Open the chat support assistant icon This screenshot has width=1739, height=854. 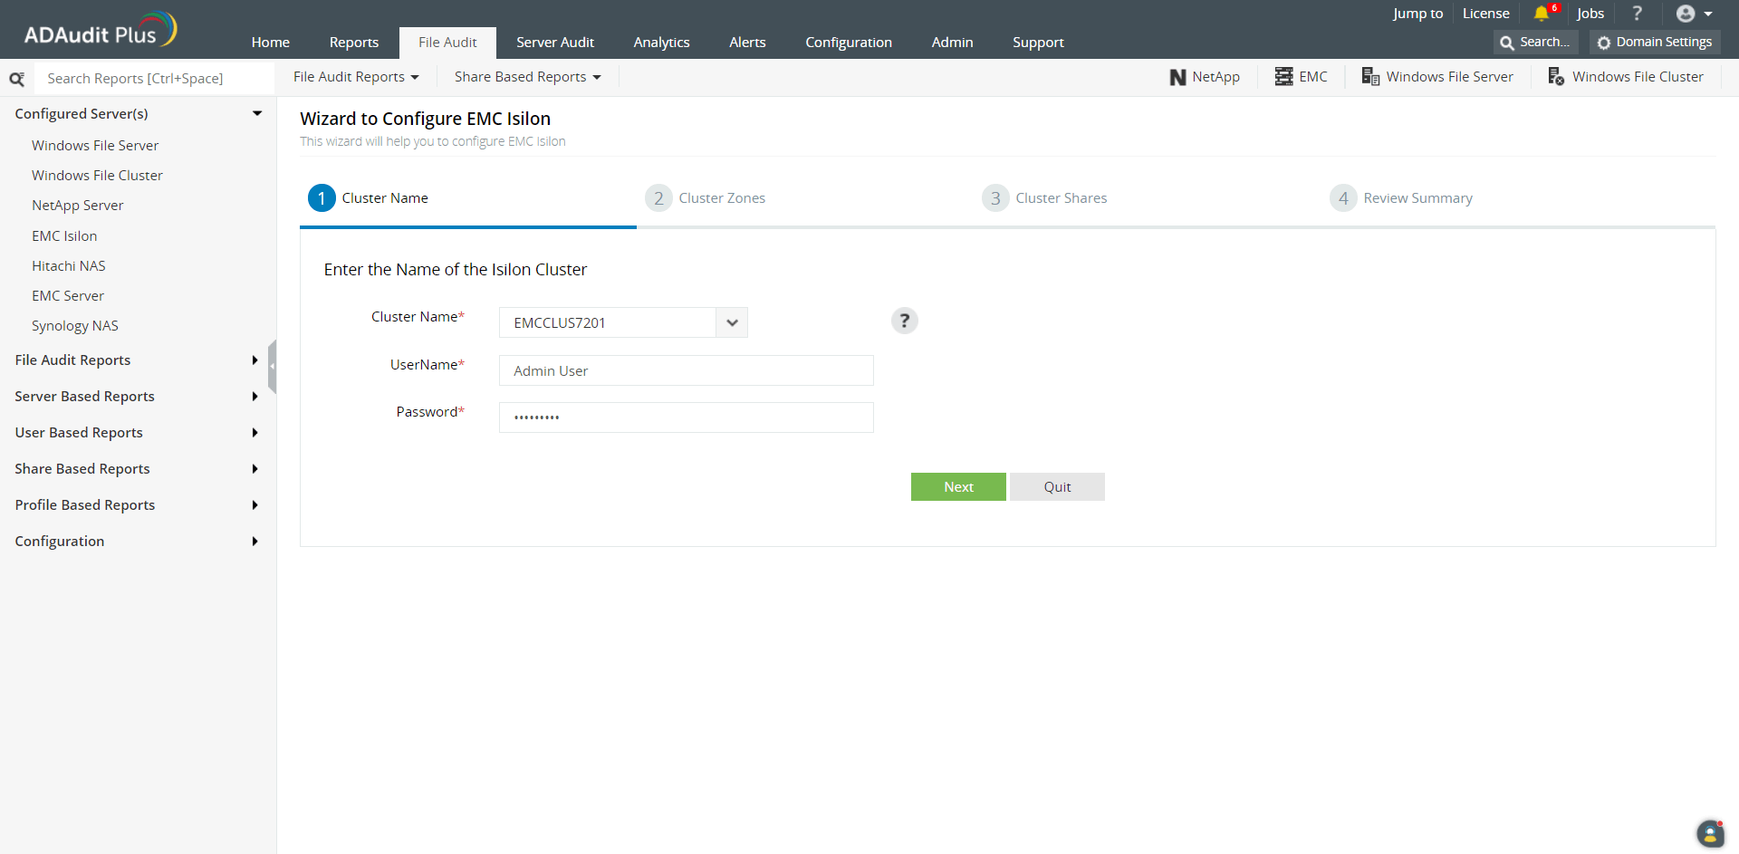[x=1709, y=833]
